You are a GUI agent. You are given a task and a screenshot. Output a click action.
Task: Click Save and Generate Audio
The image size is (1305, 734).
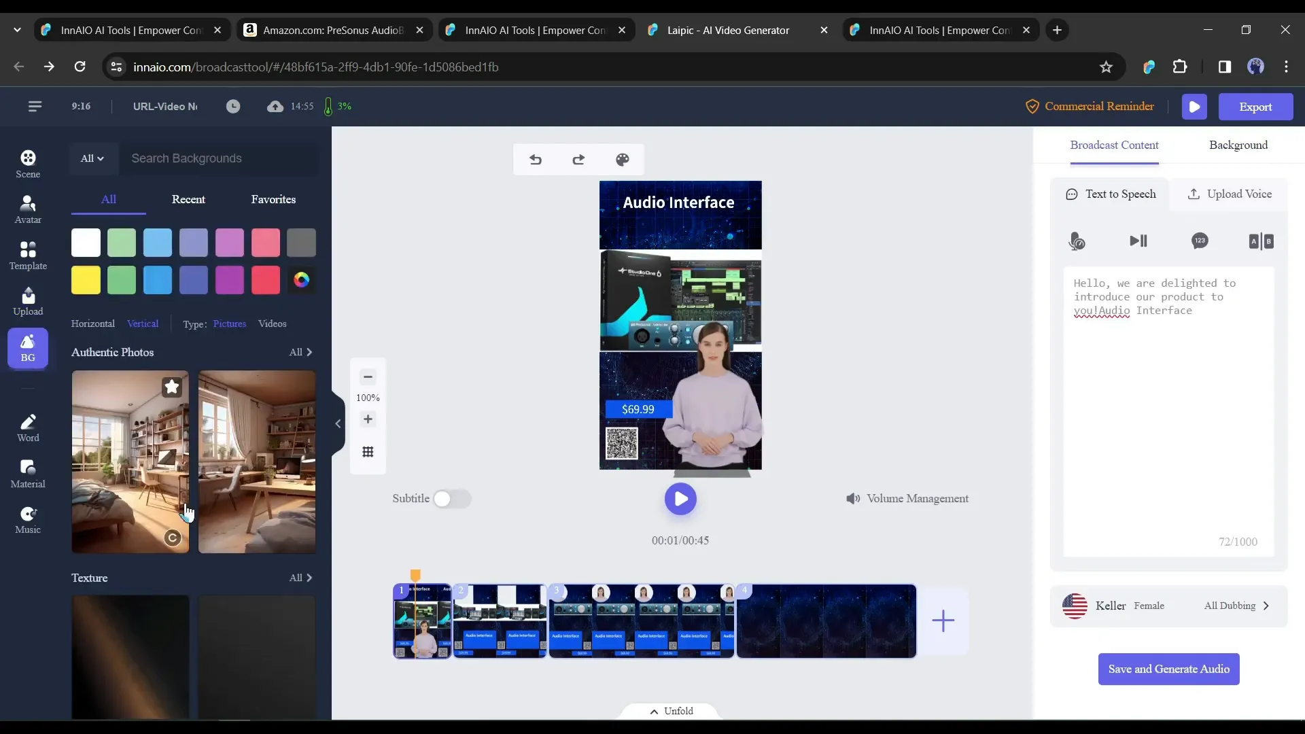click(1168, 669)
